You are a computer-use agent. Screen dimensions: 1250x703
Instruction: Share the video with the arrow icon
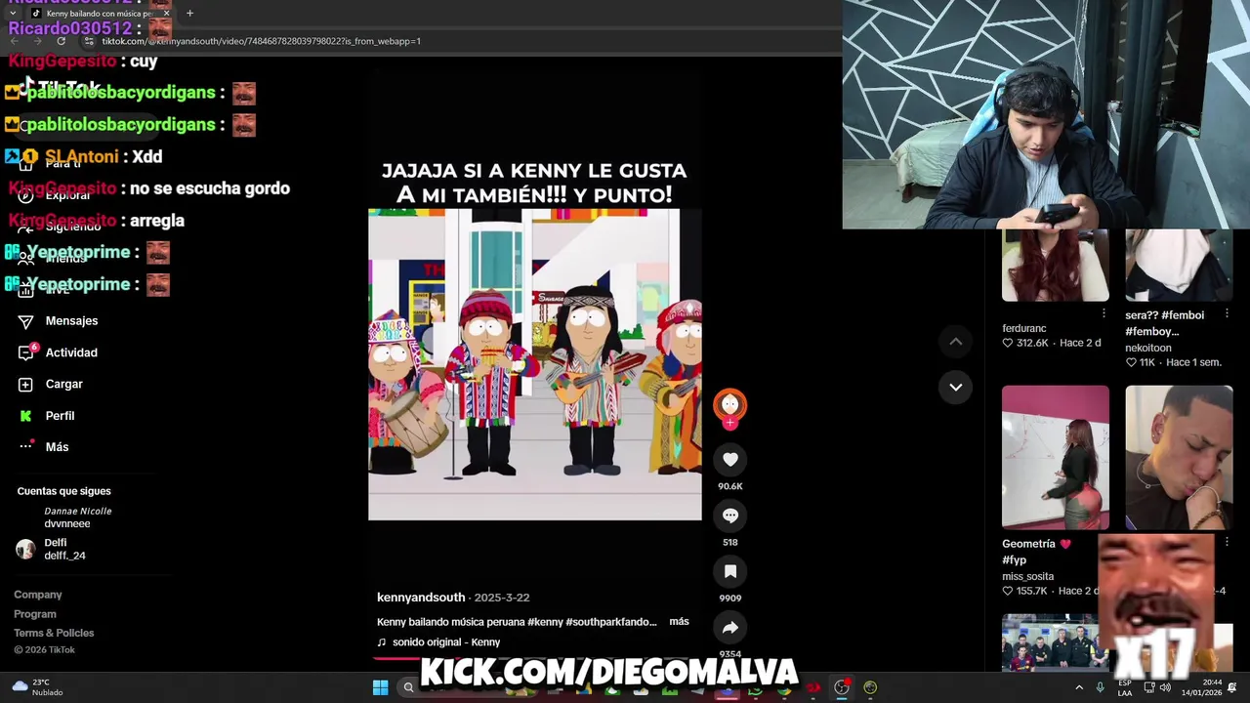tap(730, 628)
